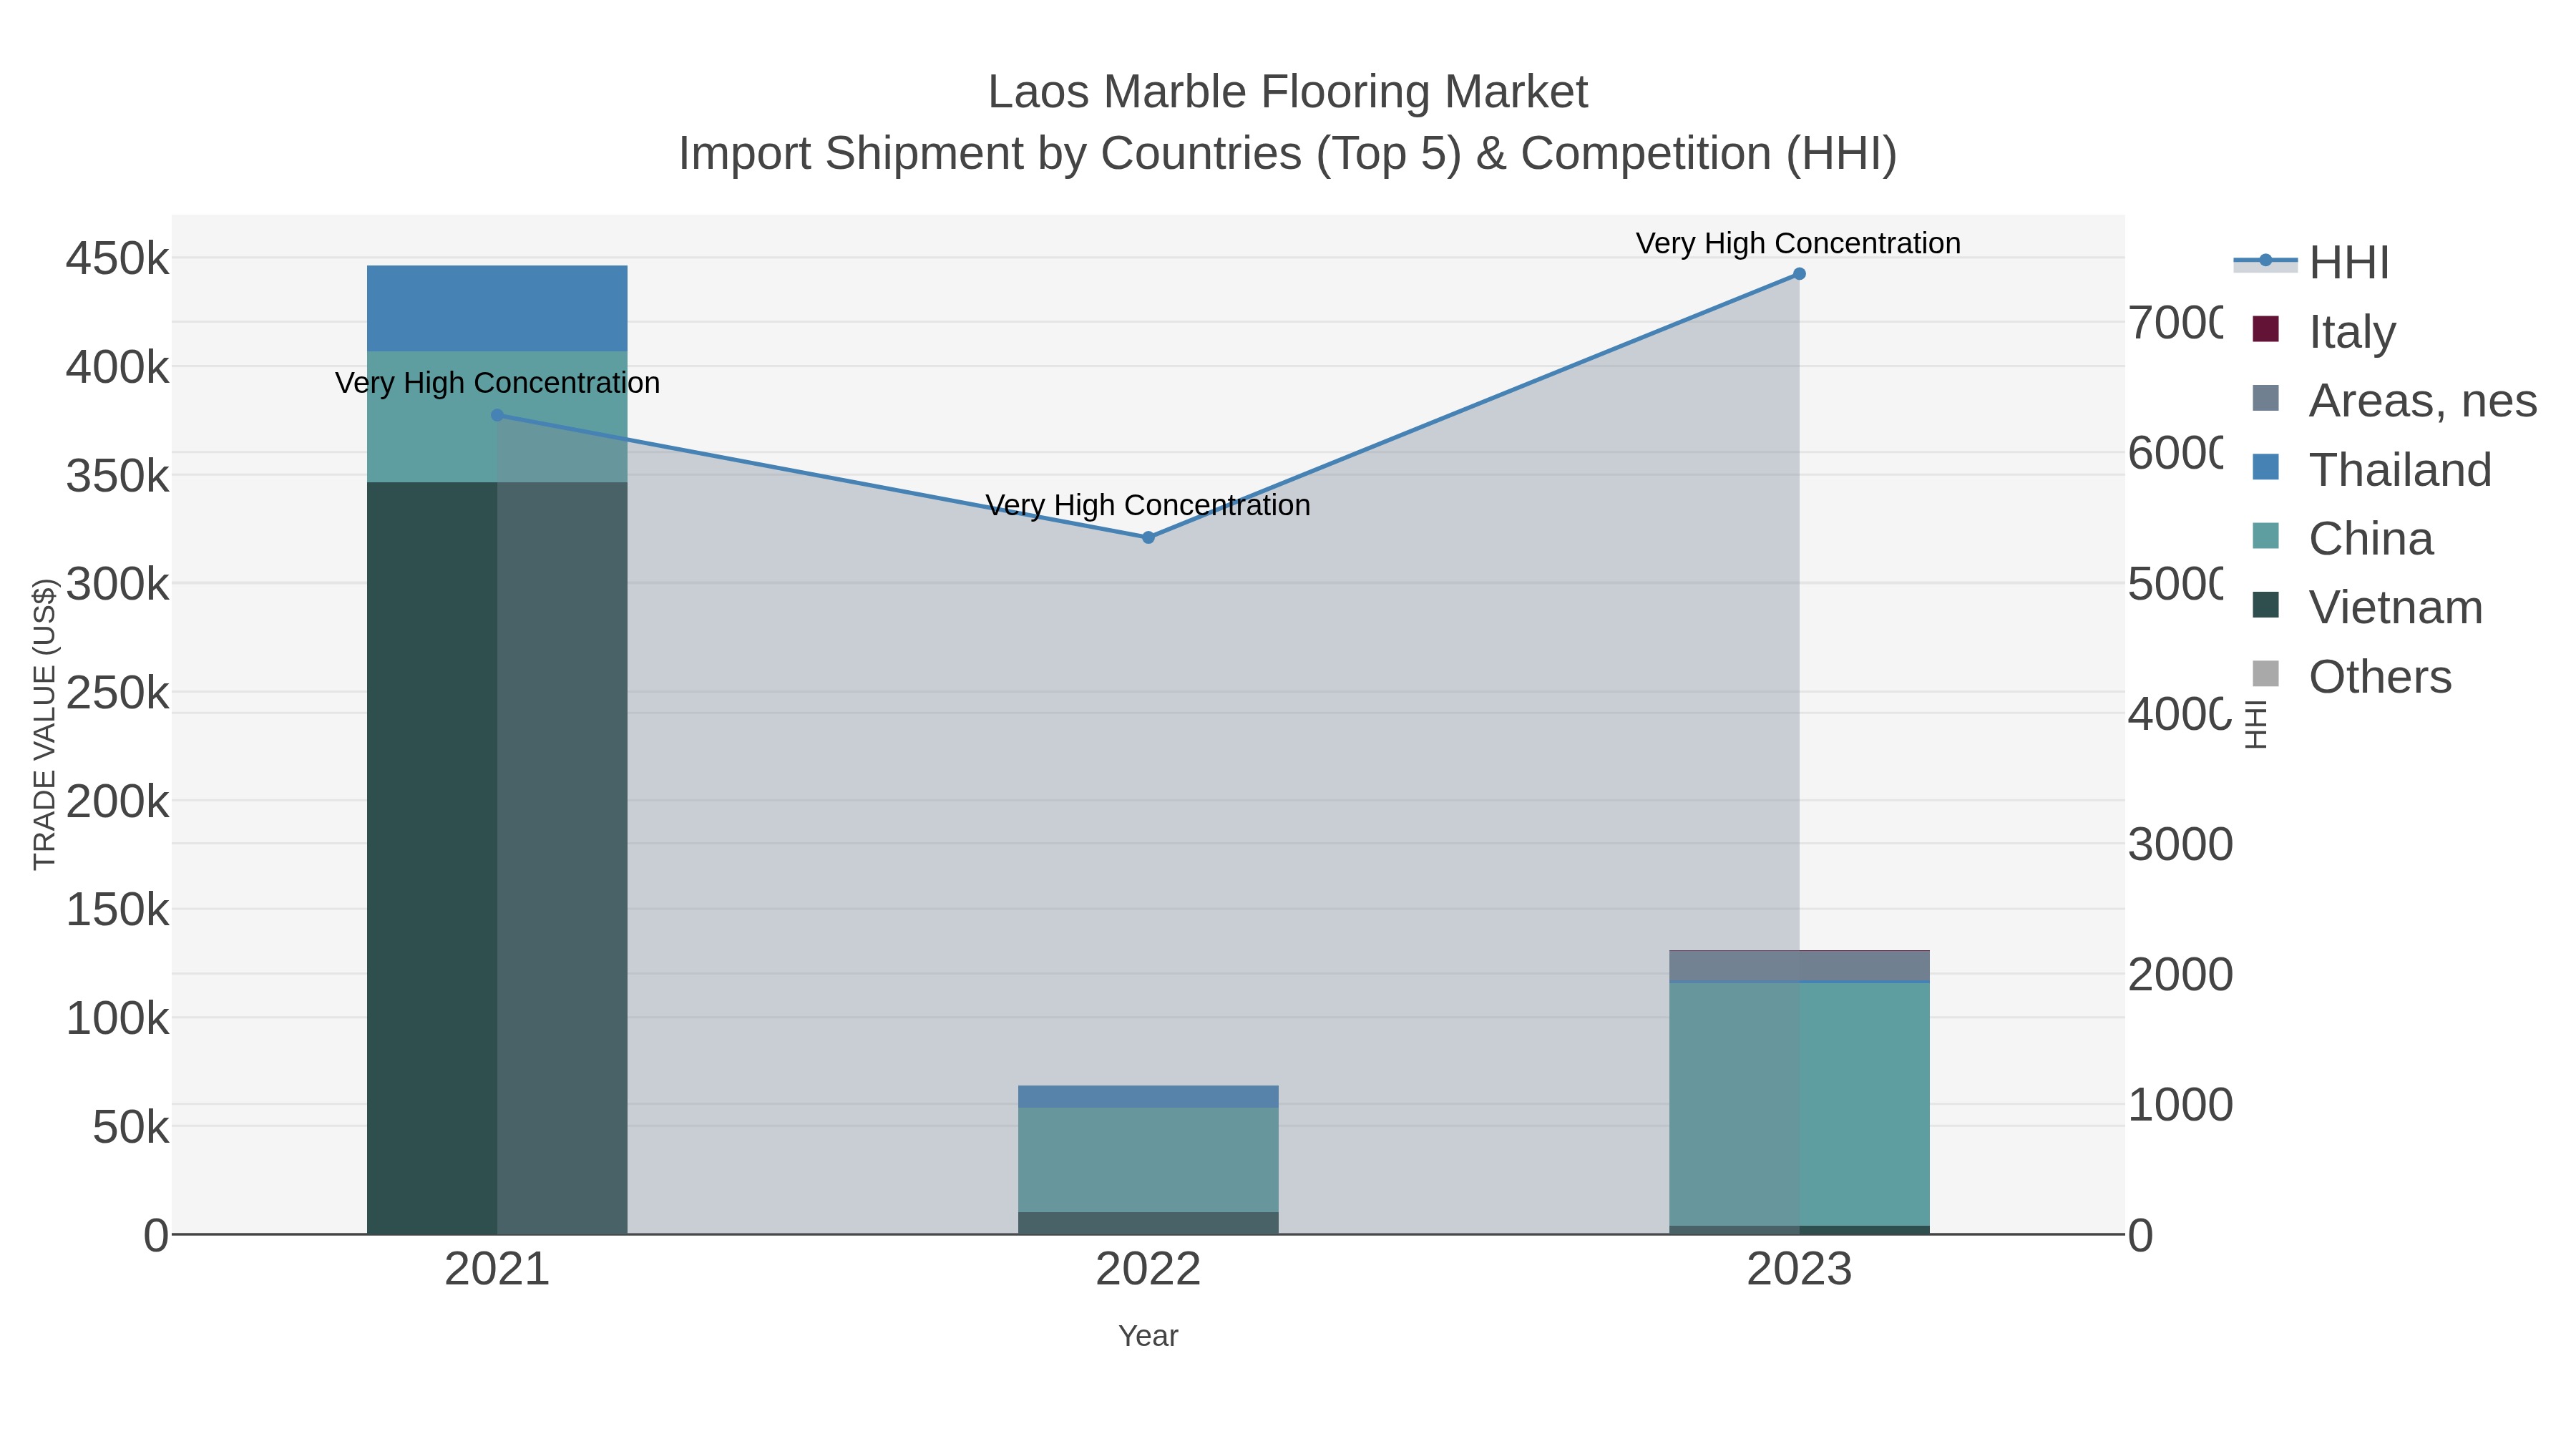The image size is (2576, 1449).
Task: Toggle the Vietnam legend entry
Action: pos(2367,607)
